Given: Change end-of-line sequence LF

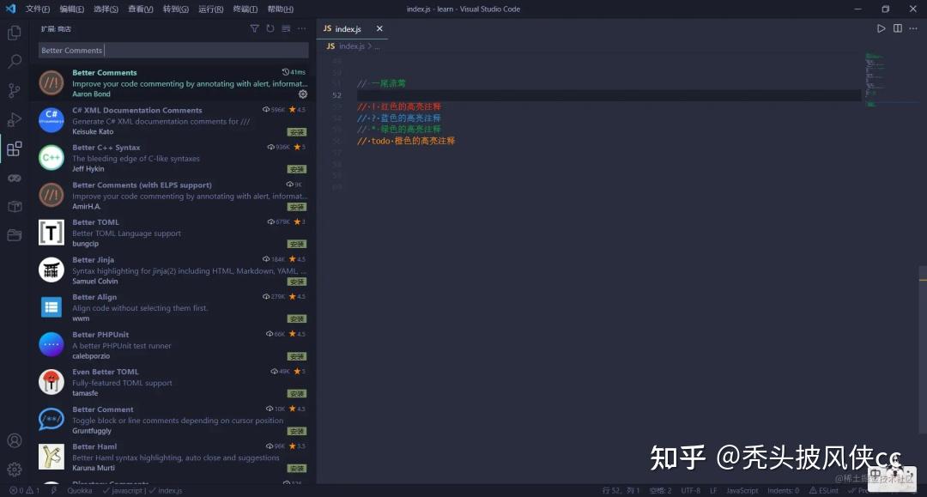Looking at the screenshot, I should (x=713, y=490).
